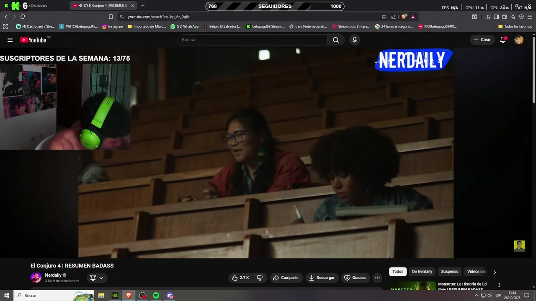The image size is (536, 301).
Task: Click the share page icon in the address bar
Action: click(394, 17)
